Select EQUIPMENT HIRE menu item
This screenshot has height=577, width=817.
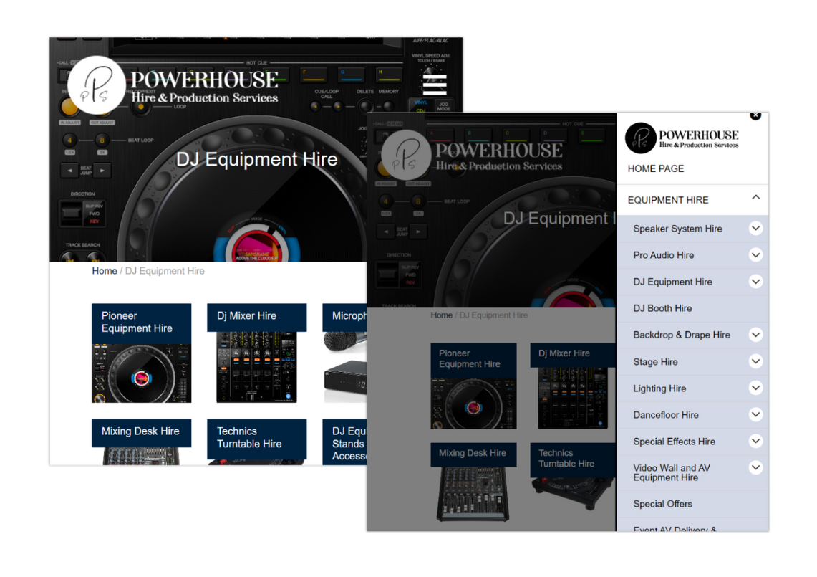pos(667,200)
